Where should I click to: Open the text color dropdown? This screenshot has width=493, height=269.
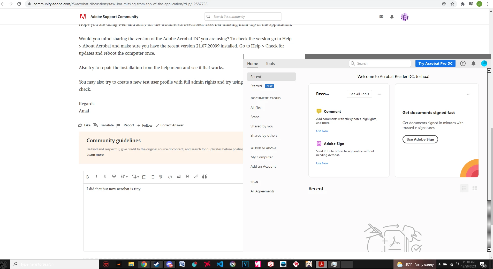(x=136, y=177)
